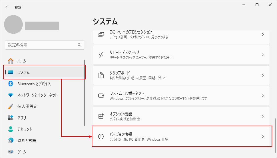Click the System Components icon
This screenshot has width=277, height=158.
(x=101, y=95)
